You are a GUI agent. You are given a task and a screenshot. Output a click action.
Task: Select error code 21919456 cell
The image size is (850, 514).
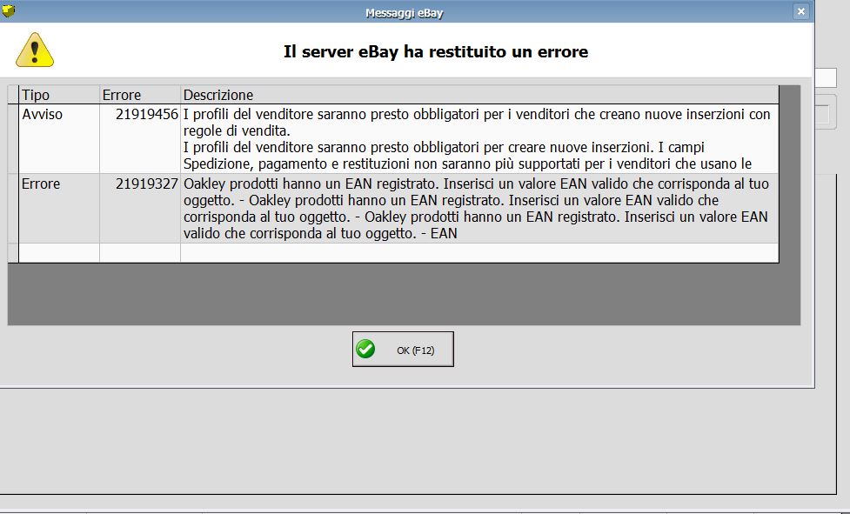(140, 138)
